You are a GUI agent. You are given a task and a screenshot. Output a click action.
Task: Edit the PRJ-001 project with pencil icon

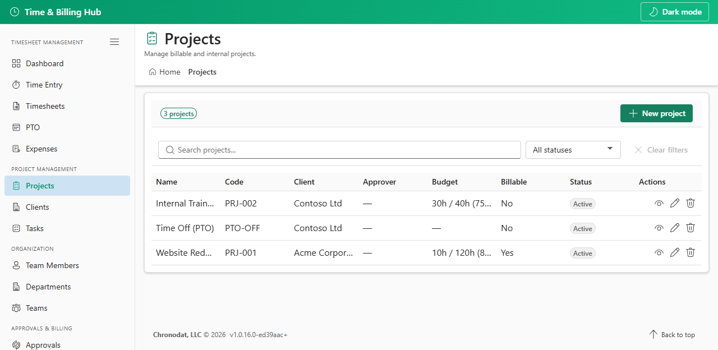pyautogui.click(x=675, y=252)
